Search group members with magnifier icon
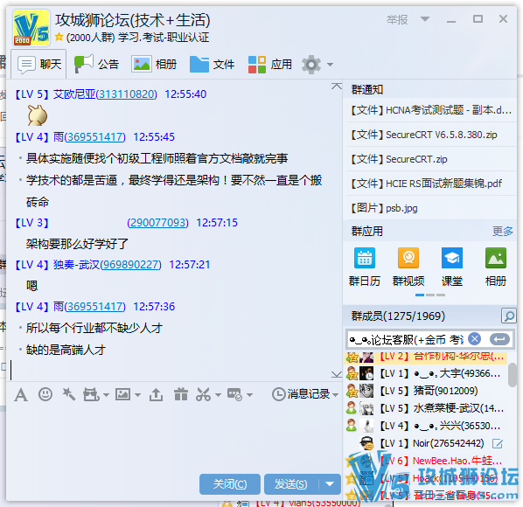This screenshot has height=507, width=523. pos(509,316)
